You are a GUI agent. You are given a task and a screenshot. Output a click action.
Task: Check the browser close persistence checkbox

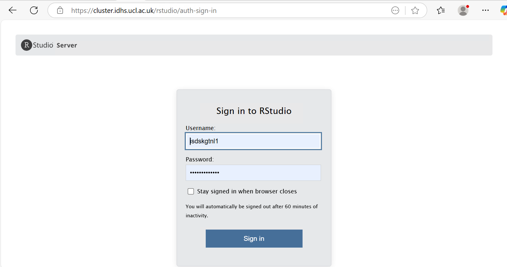pos(191,191)
